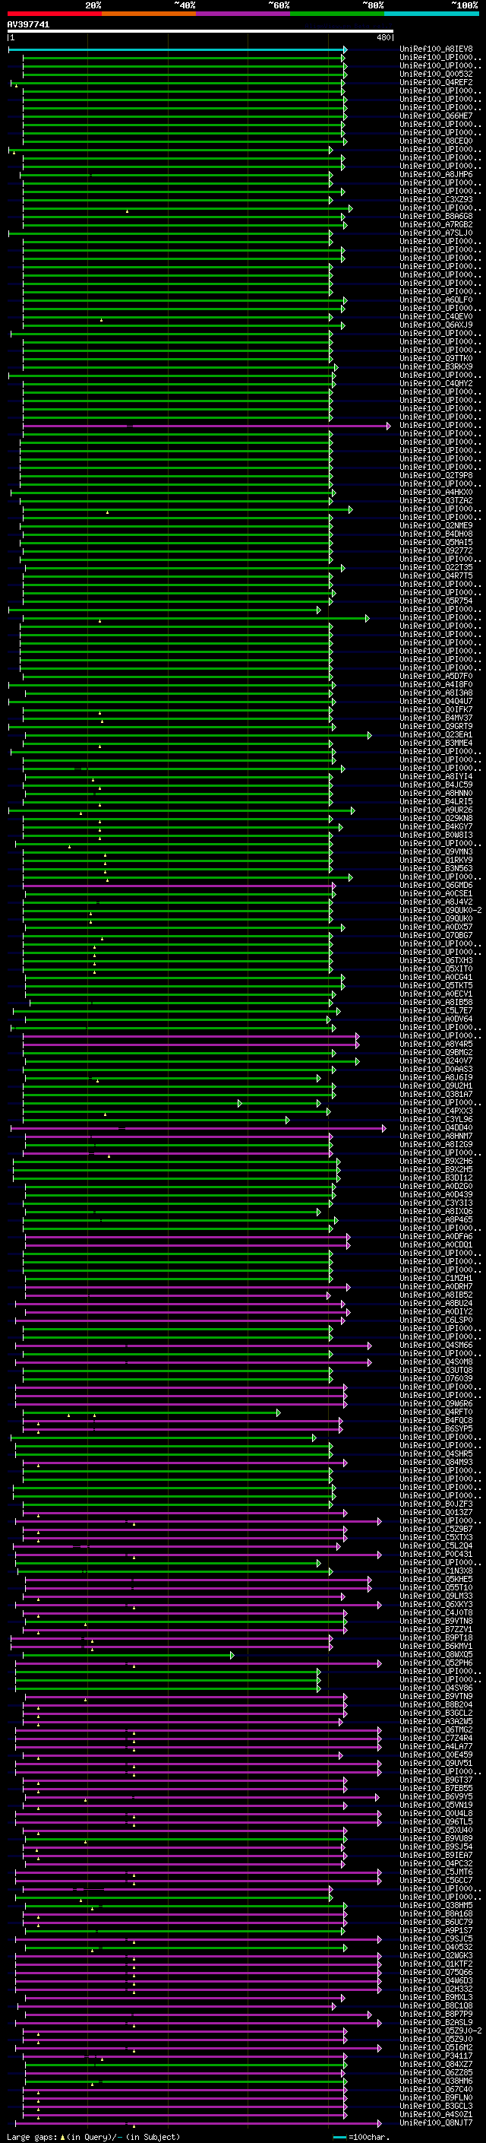Open hit UniRef100_A8IEV8

click(x=436, y=49)
